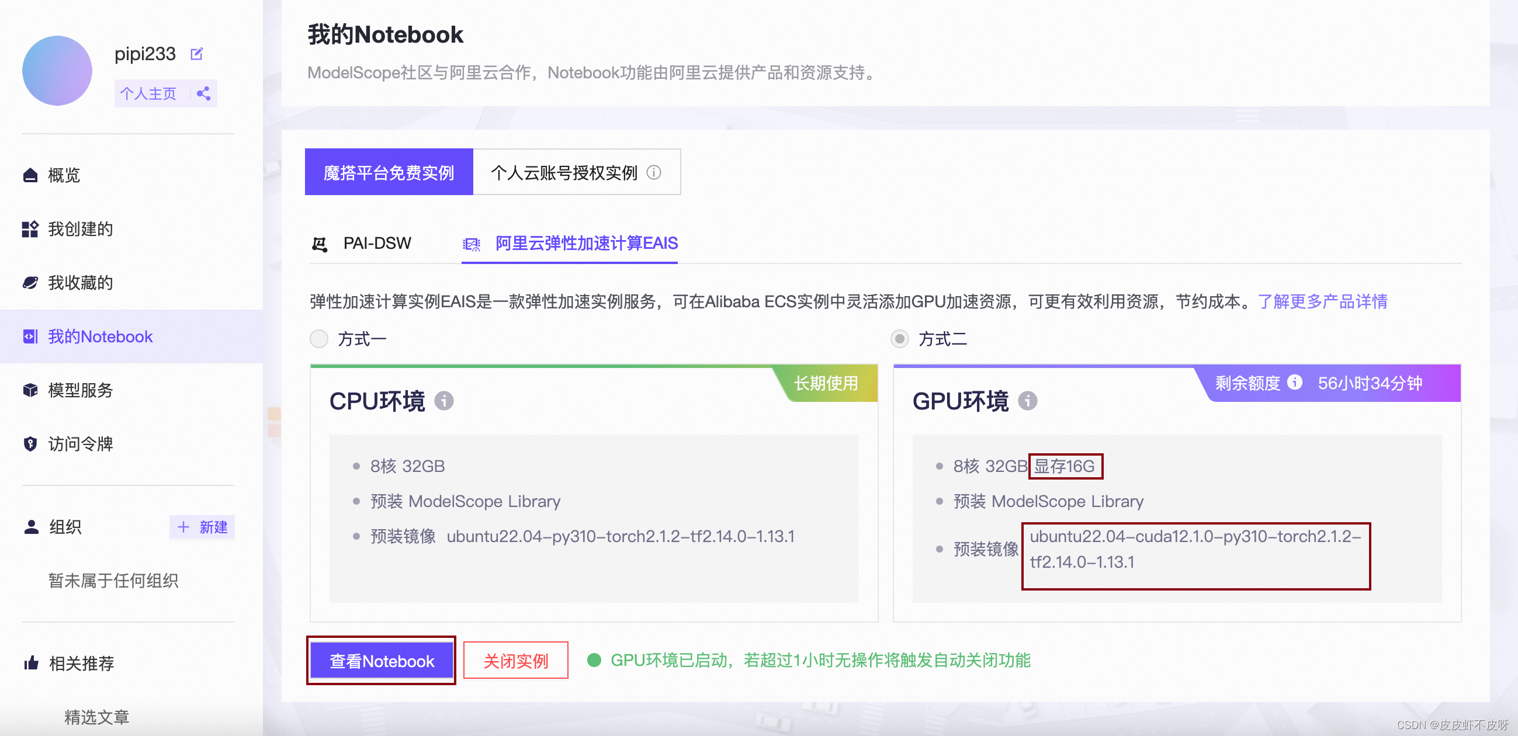This screenshot has width=1518, height=736.
Task: Click the share icon next to 个人主页
Action: 203,93
